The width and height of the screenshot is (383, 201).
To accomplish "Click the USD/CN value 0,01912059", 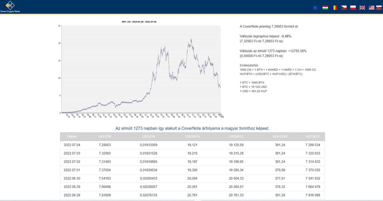I will click(148, 145).
